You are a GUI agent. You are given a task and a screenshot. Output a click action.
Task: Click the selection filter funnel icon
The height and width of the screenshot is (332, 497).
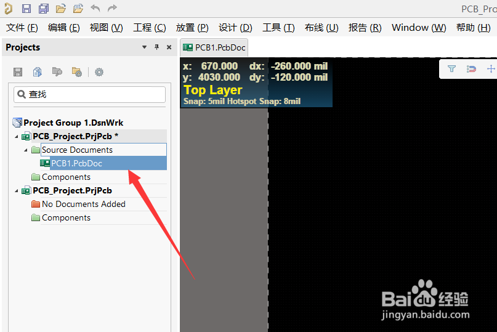pos(451,69)
